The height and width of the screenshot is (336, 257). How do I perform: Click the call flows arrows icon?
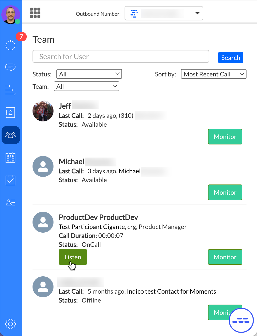point(10,90)
